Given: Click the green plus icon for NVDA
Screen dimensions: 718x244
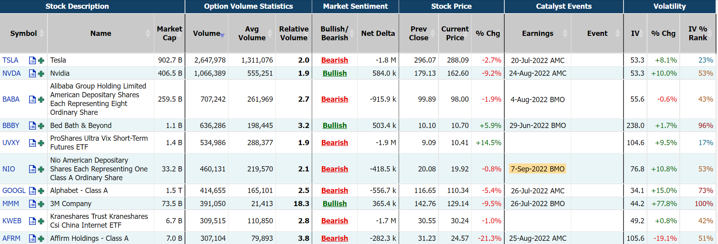Looking at the screenshot, I should [x=41, y=74].
